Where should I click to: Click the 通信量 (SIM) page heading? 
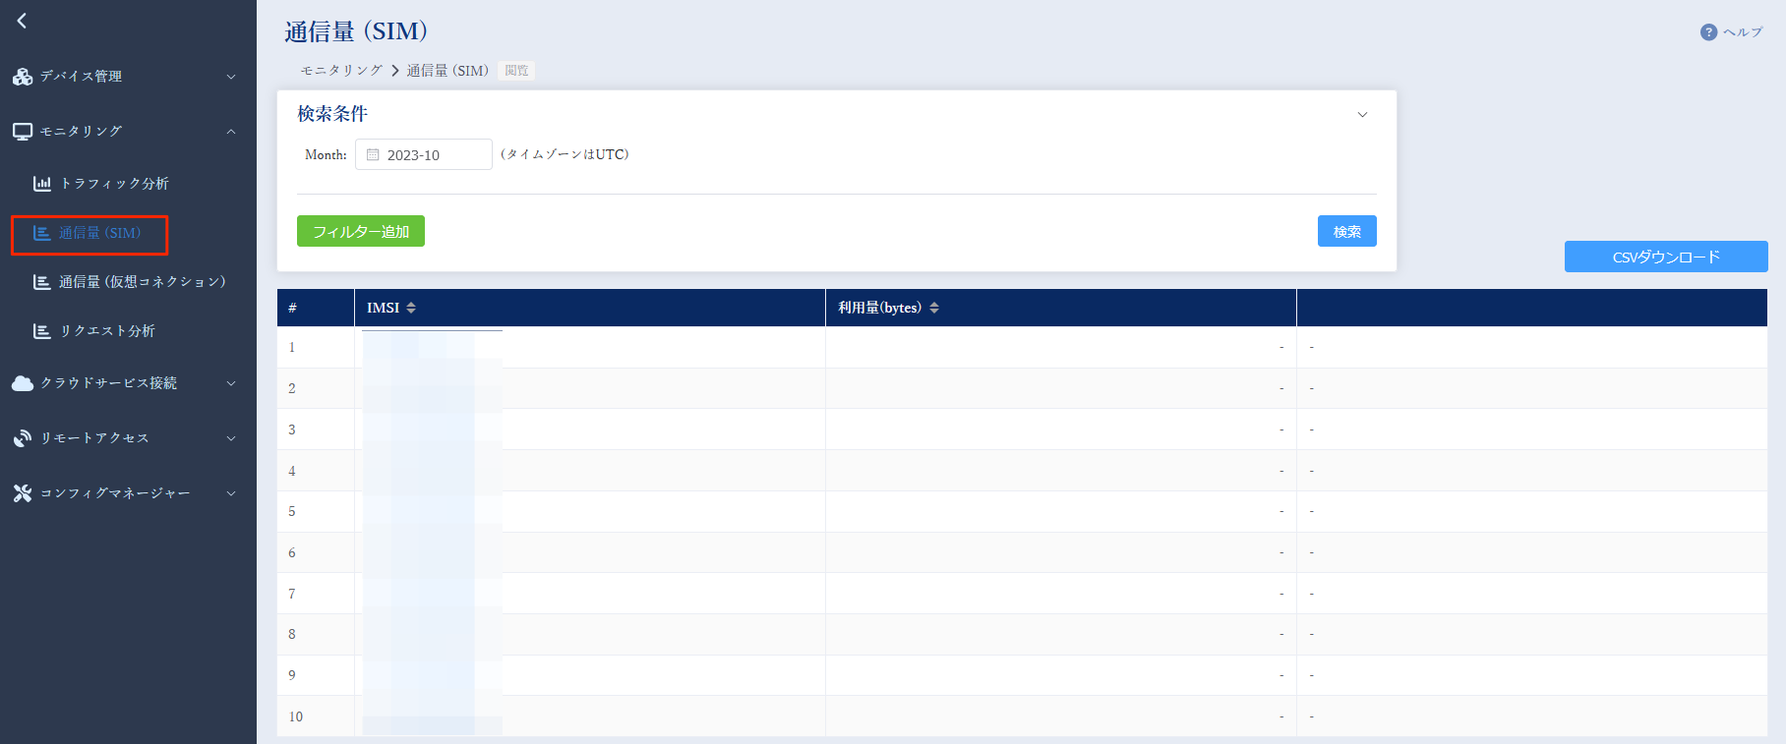pos(356,31)
